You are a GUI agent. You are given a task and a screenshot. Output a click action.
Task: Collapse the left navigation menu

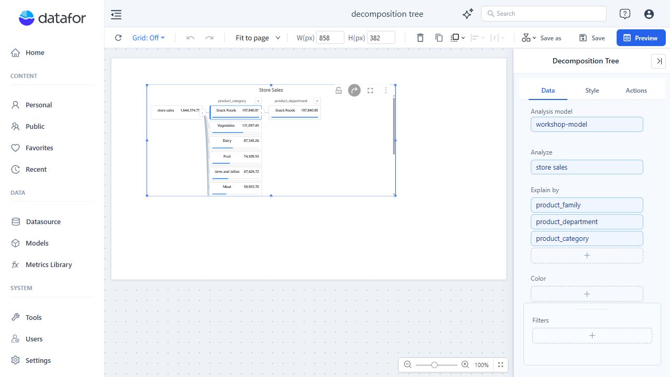pyautogui.click(x=116, y=15)
